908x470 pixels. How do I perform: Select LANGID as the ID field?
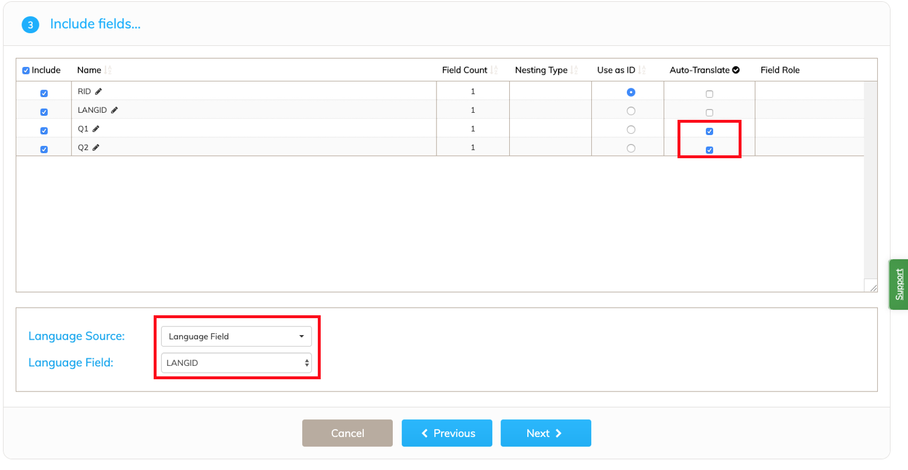(631, 111)
